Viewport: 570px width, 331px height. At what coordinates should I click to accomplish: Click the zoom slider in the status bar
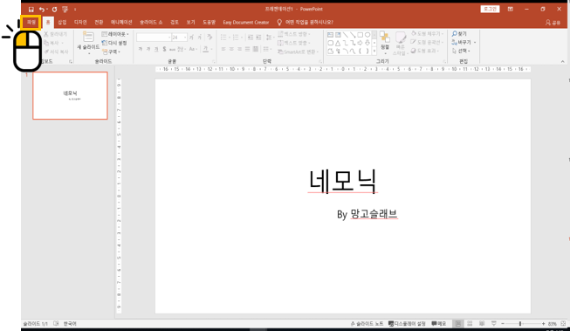click(x=523, y=323)
